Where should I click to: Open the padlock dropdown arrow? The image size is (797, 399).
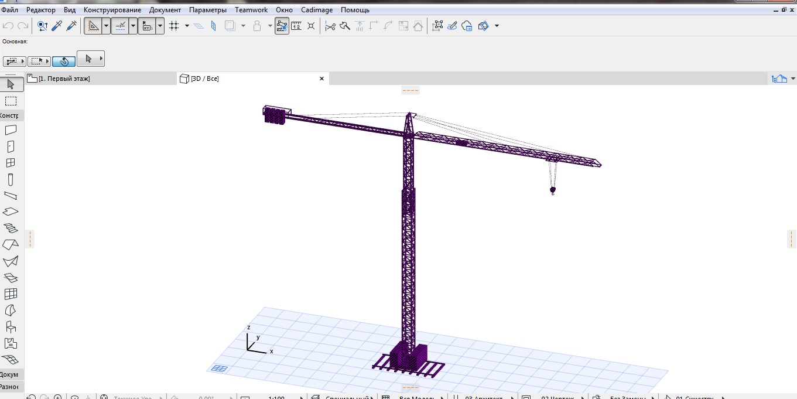pos(270,26)
